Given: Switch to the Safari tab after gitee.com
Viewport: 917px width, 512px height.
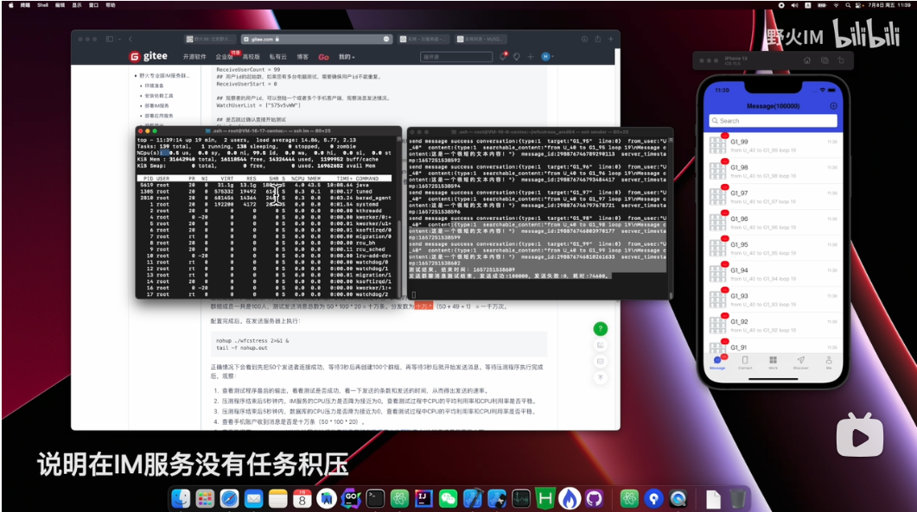Looking at the screenshot, I should (x=423, y=39).
